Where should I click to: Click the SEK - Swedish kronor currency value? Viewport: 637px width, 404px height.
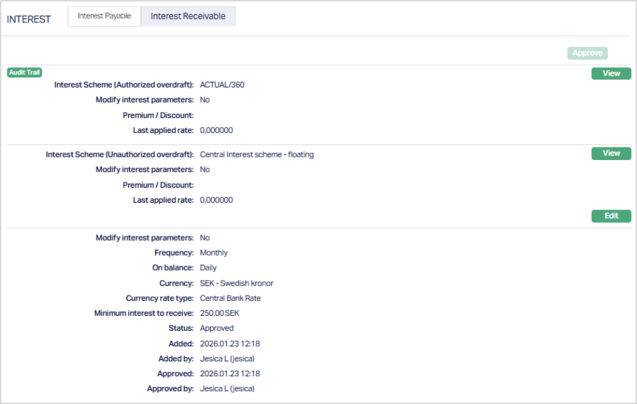[236, 283]
